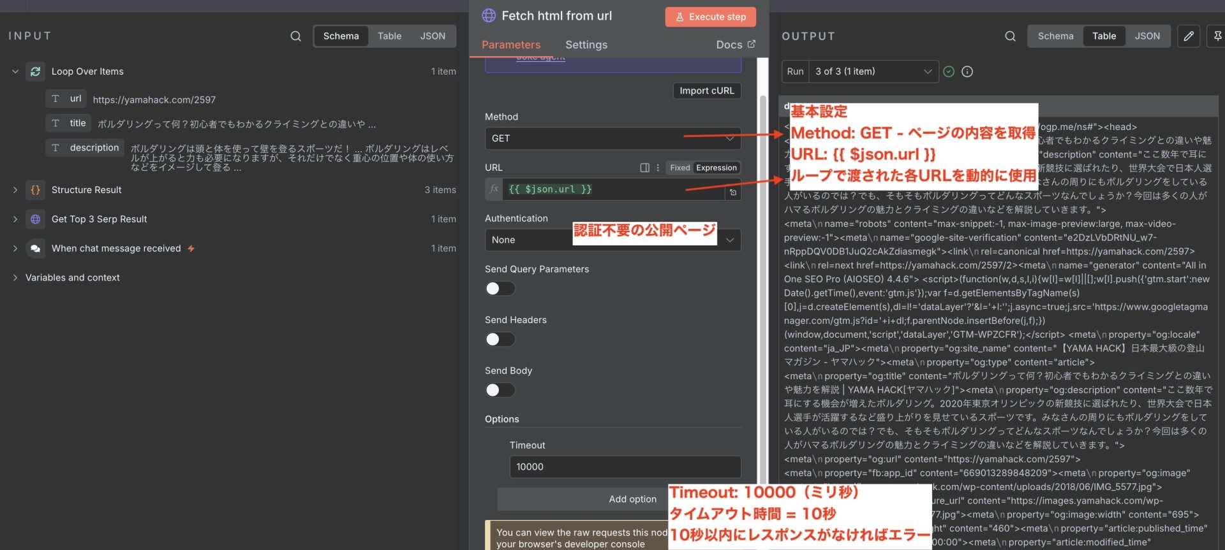Click the Import cURL button
Screen dimensions: 1225x550
pyautogui.click(x=706, y=90)
